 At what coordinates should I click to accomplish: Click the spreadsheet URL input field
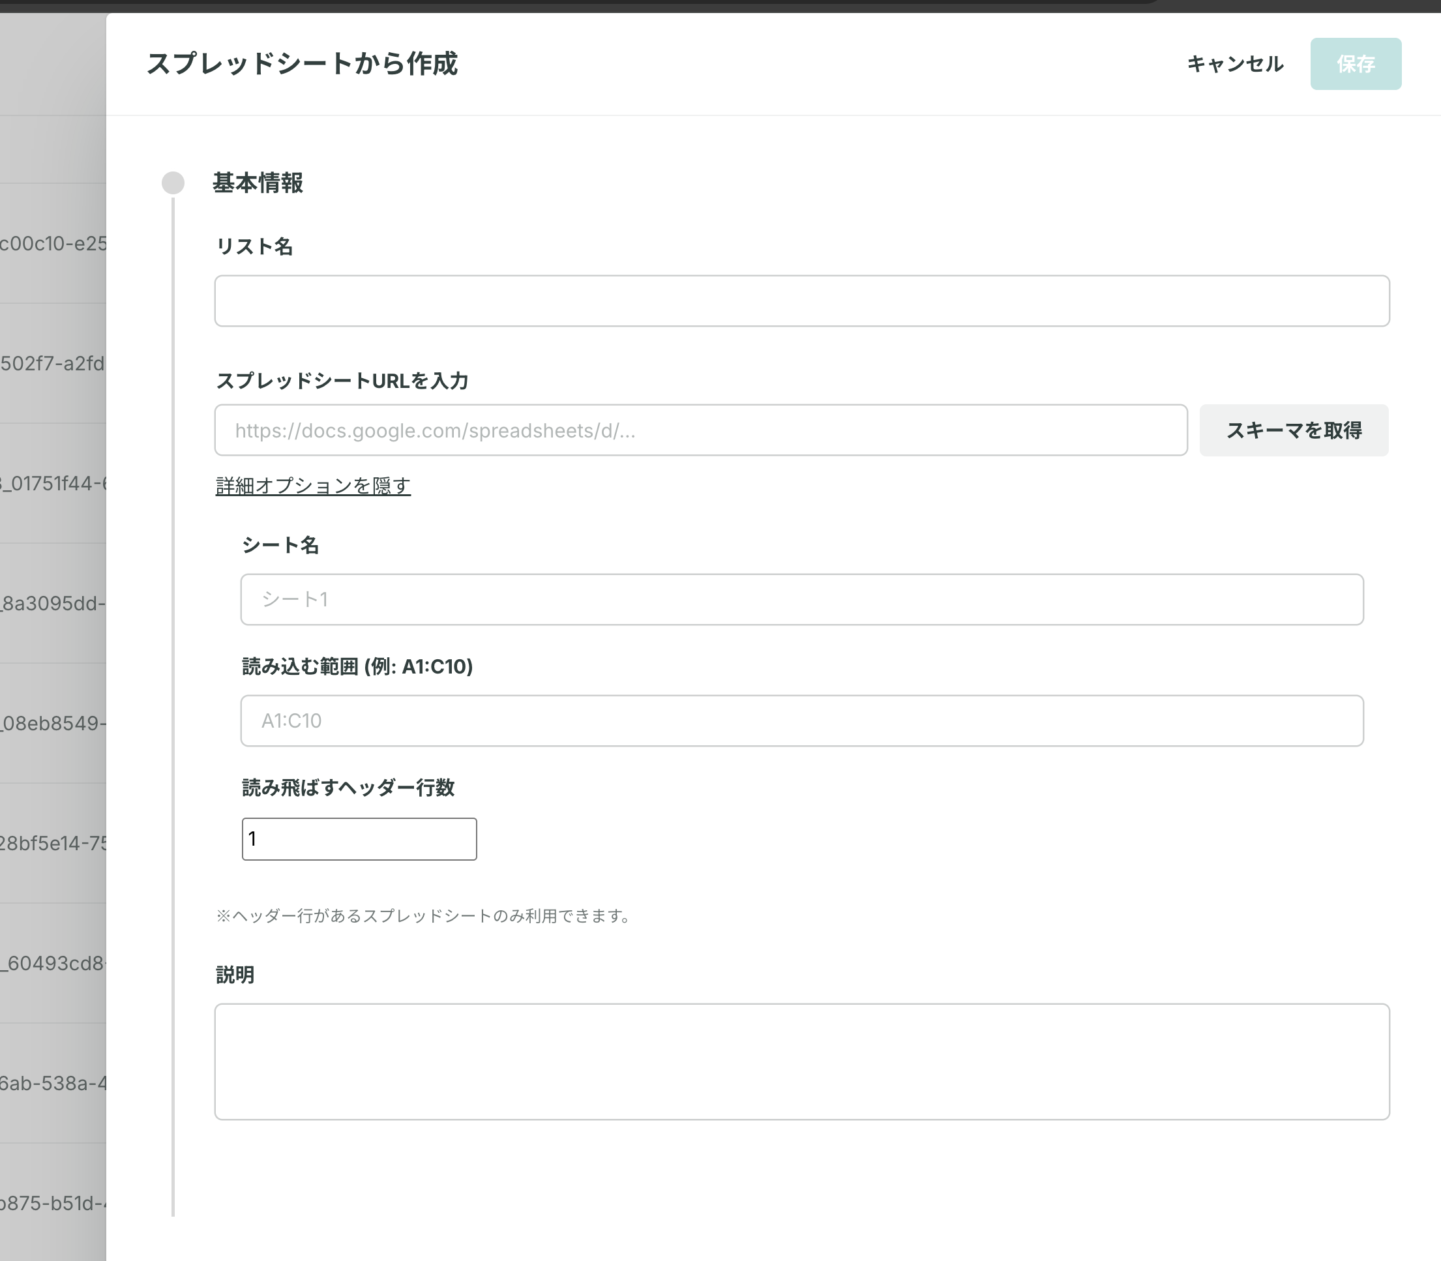[x=700, y=430]
